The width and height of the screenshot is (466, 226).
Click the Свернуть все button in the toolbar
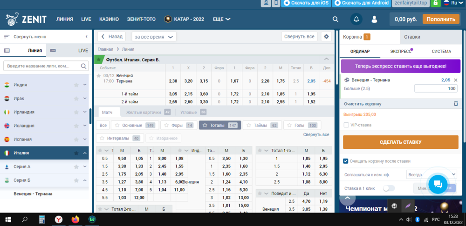(x=299, y=36)
